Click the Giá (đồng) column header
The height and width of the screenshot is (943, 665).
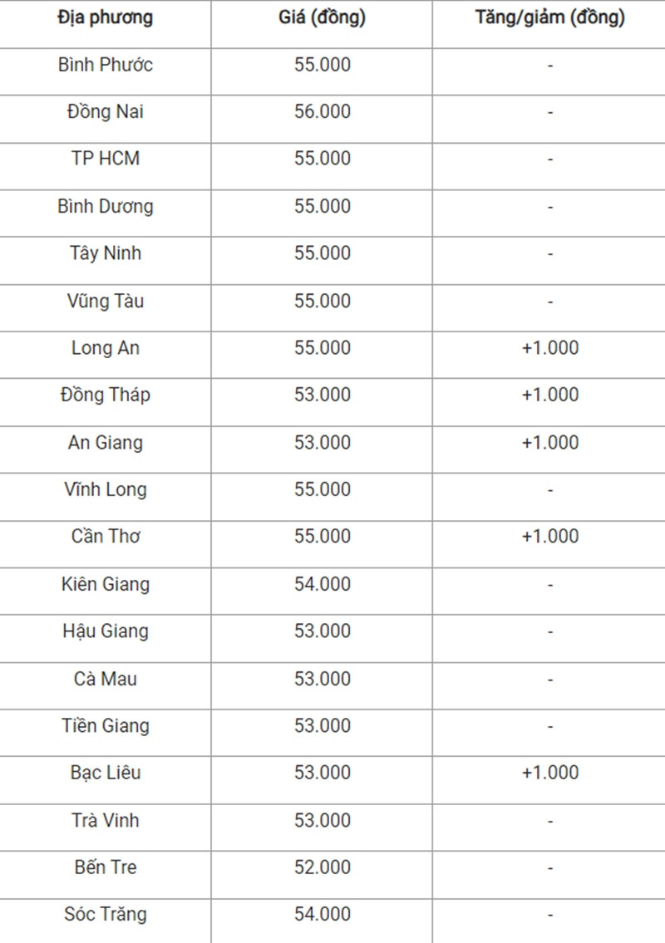pos(322,17)
